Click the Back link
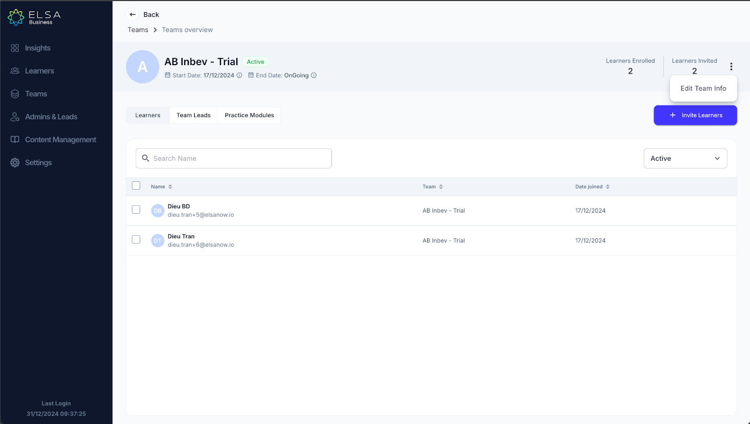This screenshot has height=424, width=750. tap(151, 15)
